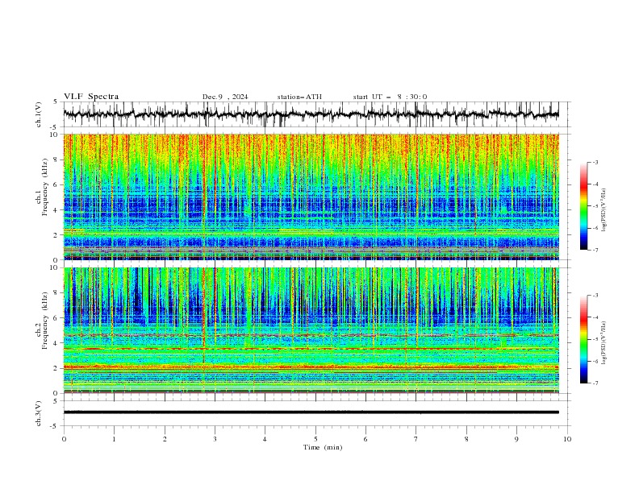Click the ch.1(V) waveform plot
This screenshot has height=493, width=639.
coord(311,114)
